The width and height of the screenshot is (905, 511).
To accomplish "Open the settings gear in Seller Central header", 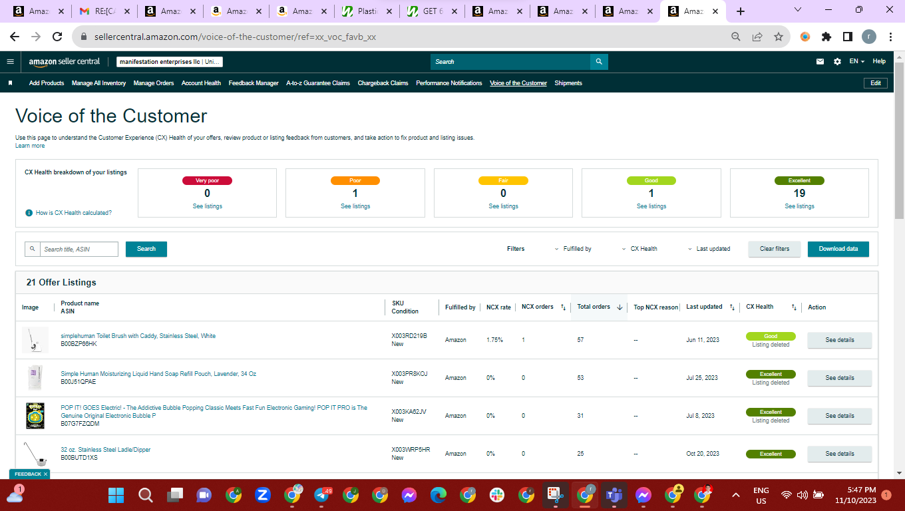I will [837, 62].
